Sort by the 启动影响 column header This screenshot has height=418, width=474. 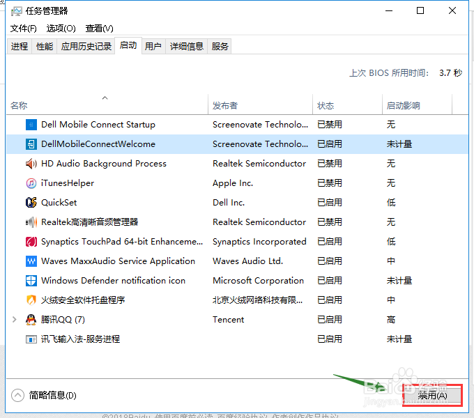(417, 104)
